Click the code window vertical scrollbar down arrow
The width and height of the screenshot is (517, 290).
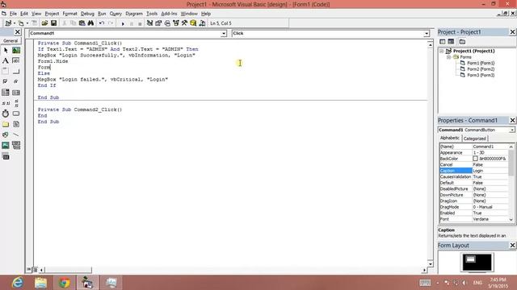point(431,264)
